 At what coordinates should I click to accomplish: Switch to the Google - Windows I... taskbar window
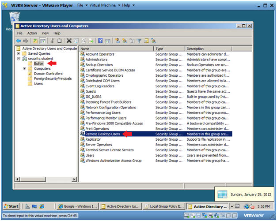[78, 206]
